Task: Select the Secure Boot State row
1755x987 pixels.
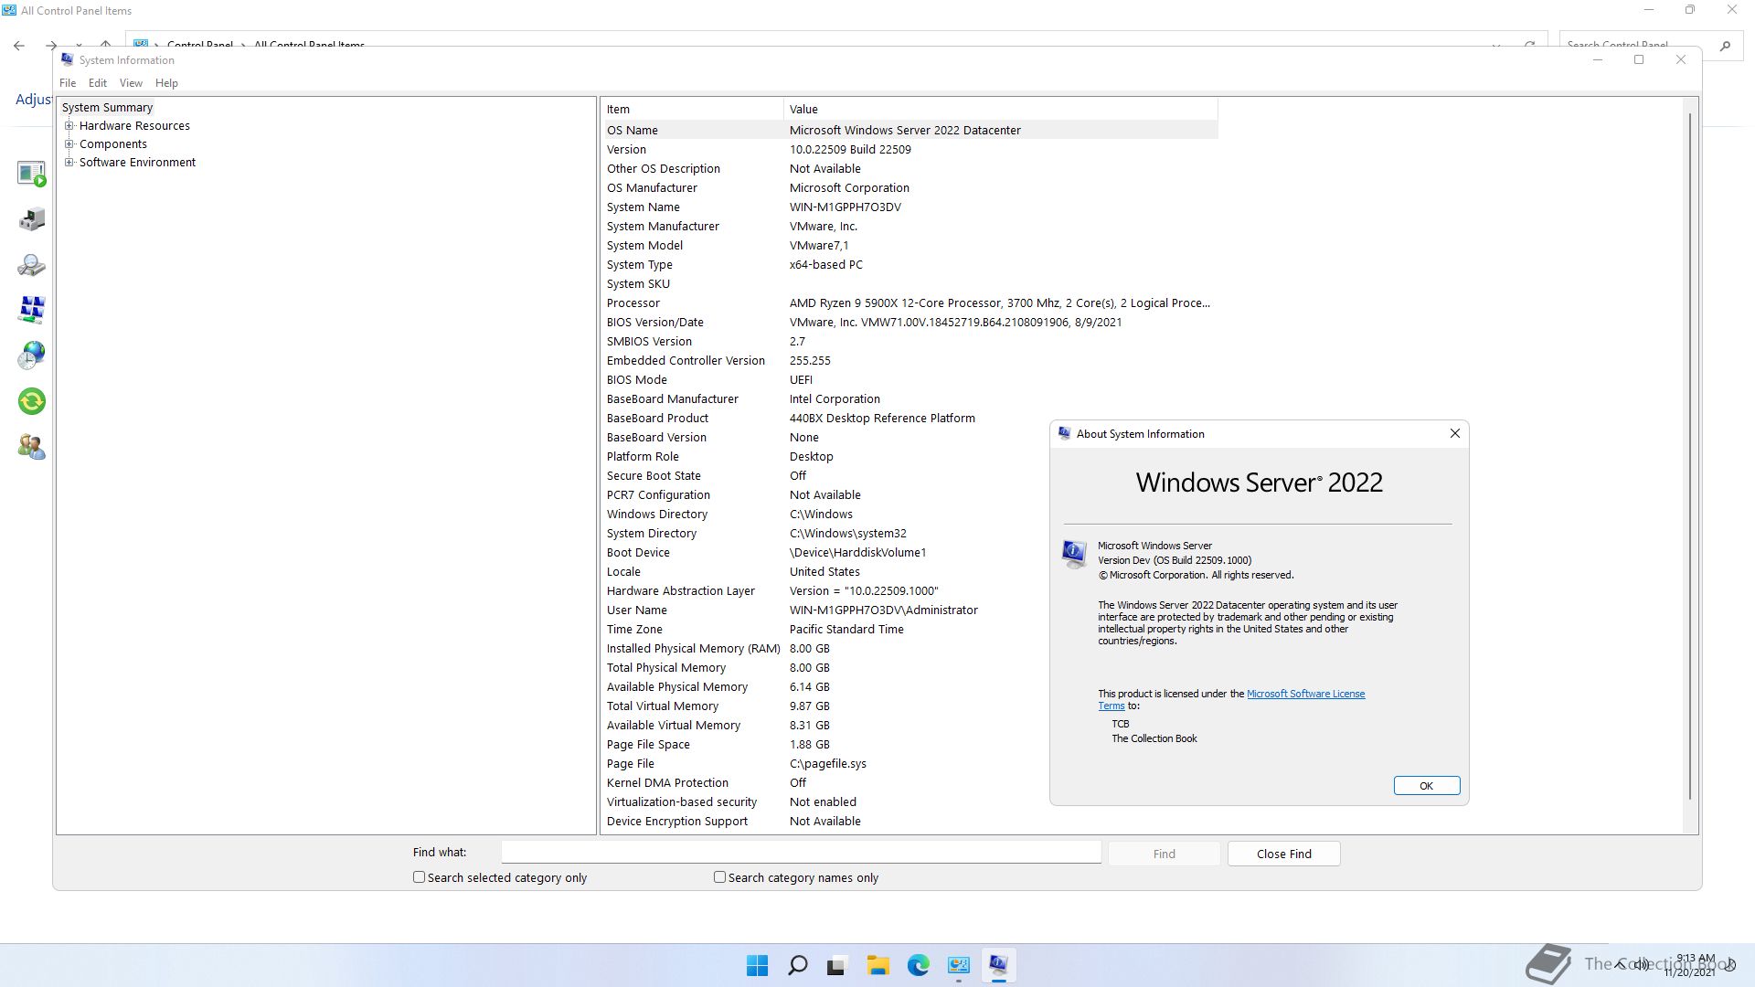Action: pyautogui.click(x=910, y=475)
